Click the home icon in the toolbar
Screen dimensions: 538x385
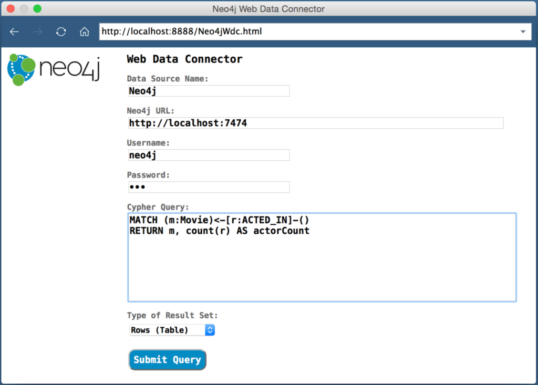[84, 32]
